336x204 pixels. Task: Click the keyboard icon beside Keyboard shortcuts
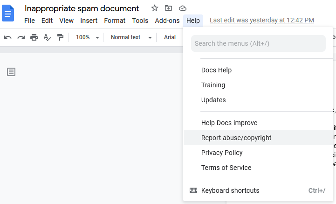(193, 190)
